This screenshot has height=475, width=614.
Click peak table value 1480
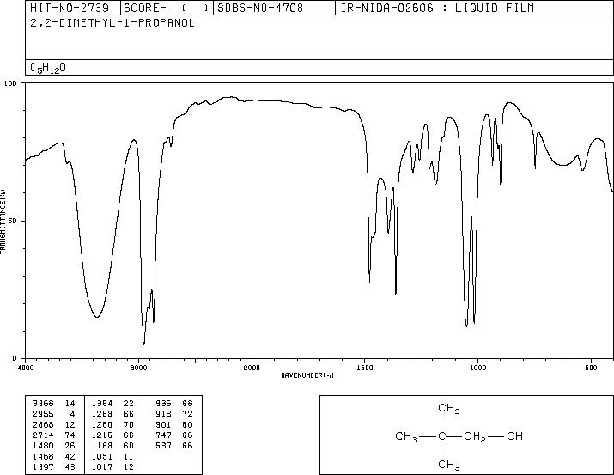point(43,446)
